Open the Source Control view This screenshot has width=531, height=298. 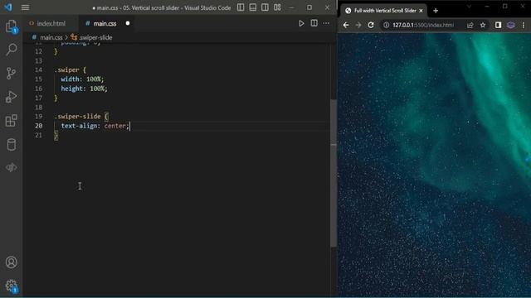[11, 74]
